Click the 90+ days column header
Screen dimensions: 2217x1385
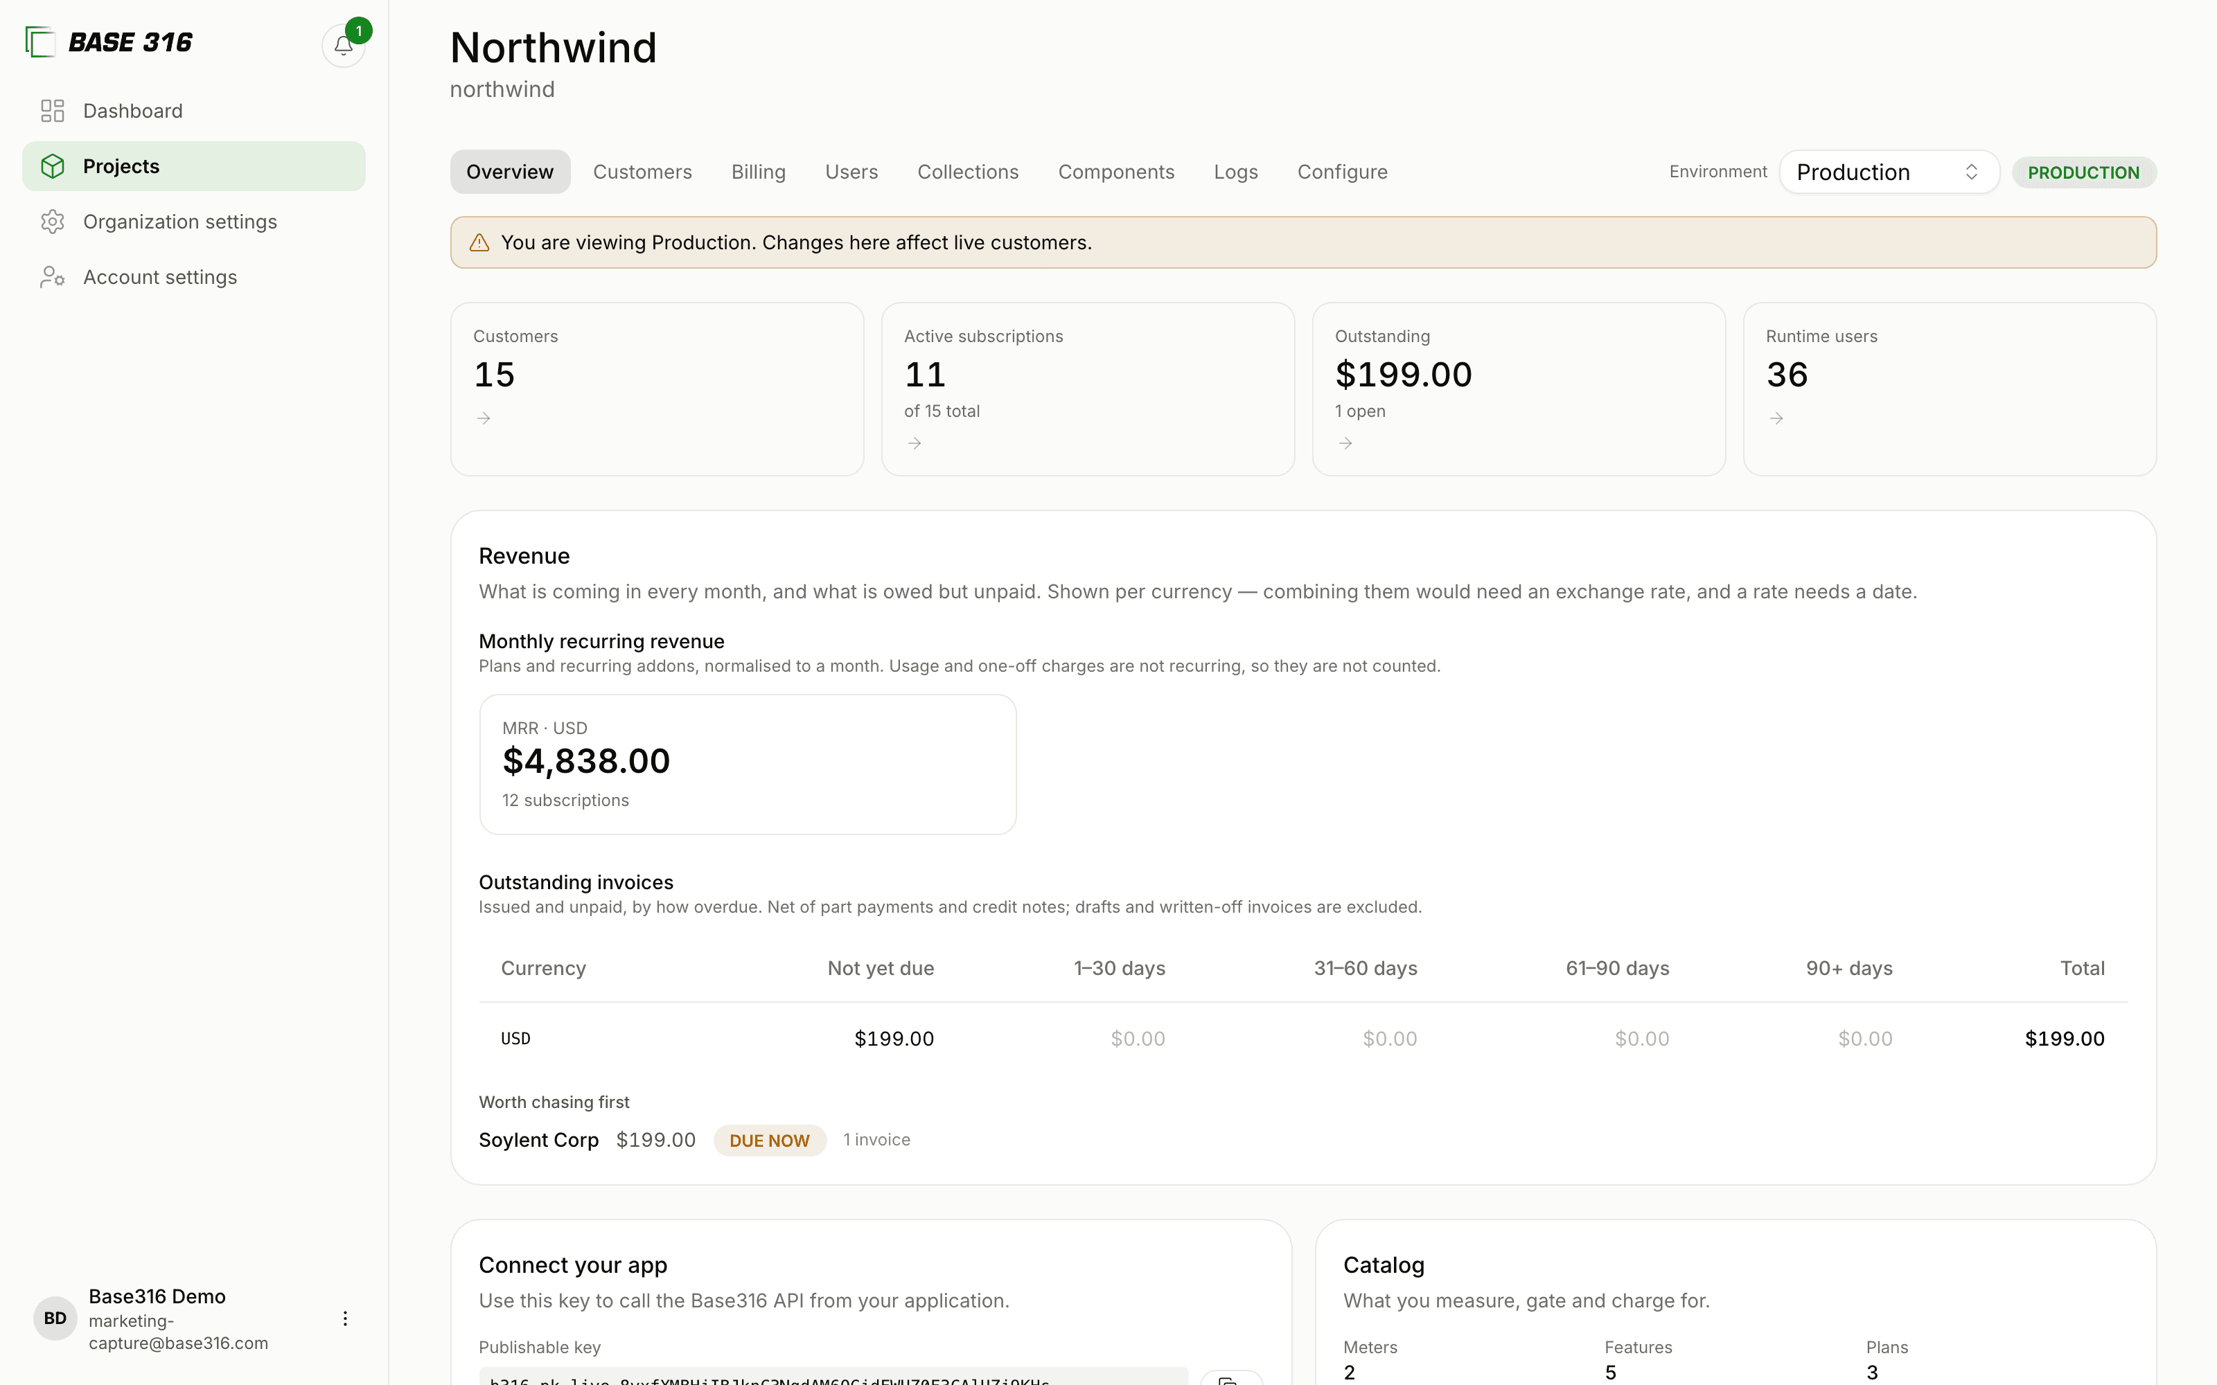pos(1848,968)
